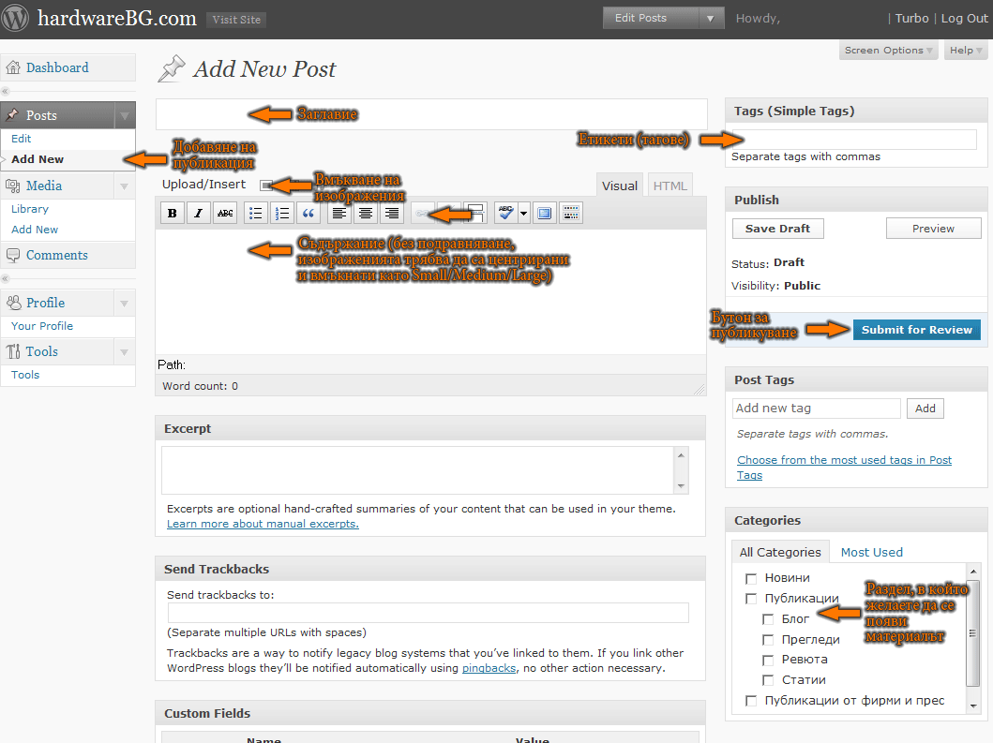Click the Submit for Review button

click(916, 330)
